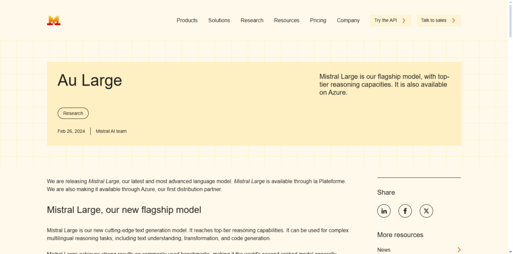The image size is (513, 254).
Task: Click the 'Mistral AI team' author text
Action: click(x=111, y=131)
